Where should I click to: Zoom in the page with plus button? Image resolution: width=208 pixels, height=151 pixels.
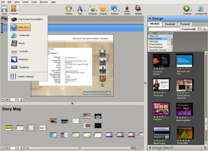[7, 99]
